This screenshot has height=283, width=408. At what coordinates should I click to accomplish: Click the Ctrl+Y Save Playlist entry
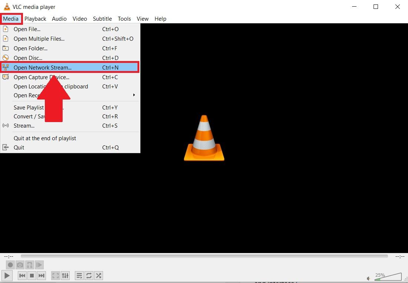coord(70,108)
